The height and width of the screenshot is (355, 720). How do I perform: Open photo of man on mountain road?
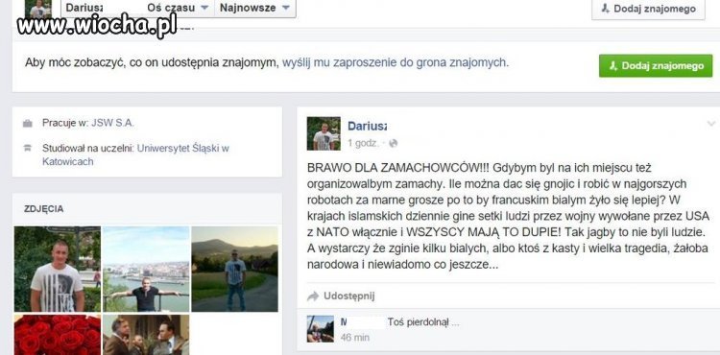point(234,269)
